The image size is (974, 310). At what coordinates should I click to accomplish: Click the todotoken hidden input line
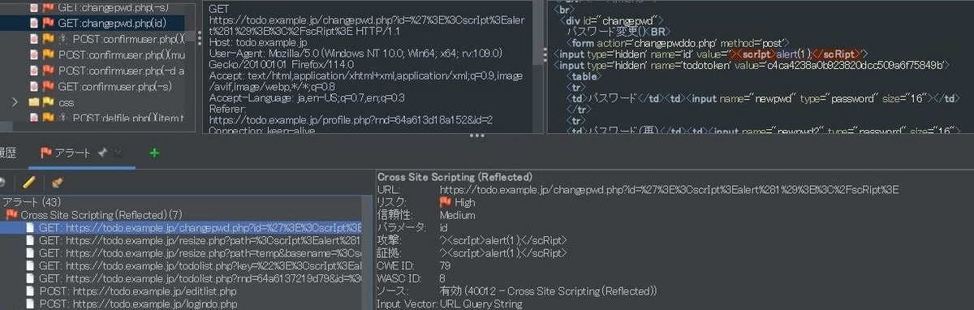click(x=752, y=65)
